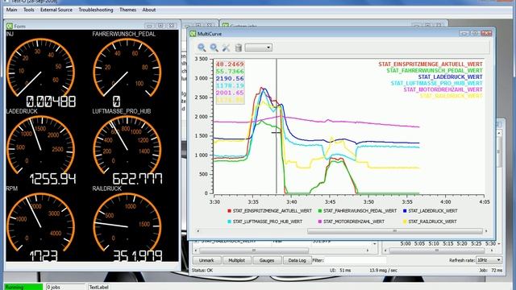Click the Qt icon in MultiCurve title bar
Screen dimensions: 516x290
pyautogui.click(x=193, y=34)
